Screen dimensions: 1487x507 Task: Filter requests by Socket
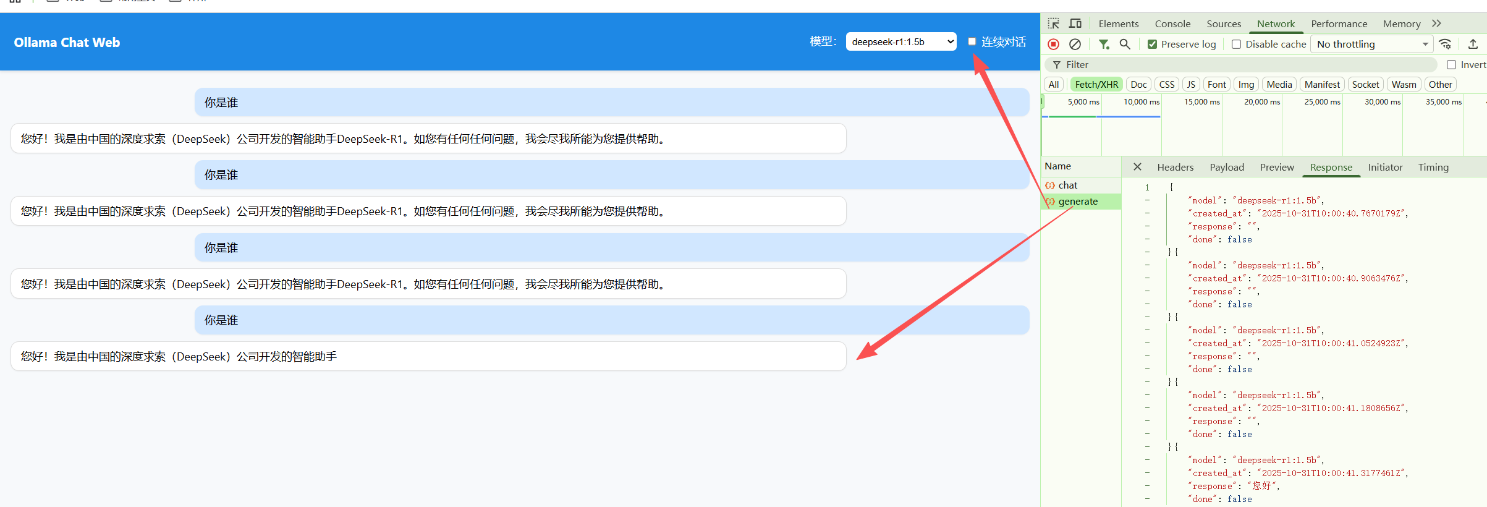[1365, 85]
